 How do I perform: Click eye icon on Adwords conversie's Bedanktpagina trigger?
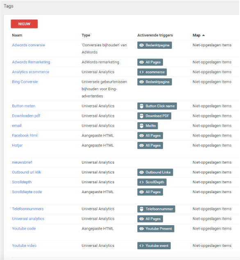pyautogui.click(x=141, y=45)
